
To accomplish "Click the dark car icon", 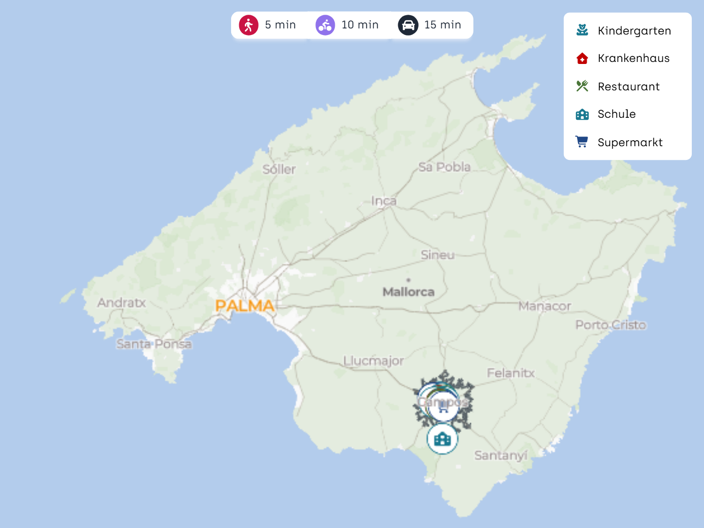I will pos(408,25).
